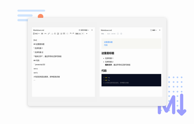This screenshot has height=124, width=194.
Task: Click the editor pane Markdown.md title
Action: point(38,30)
